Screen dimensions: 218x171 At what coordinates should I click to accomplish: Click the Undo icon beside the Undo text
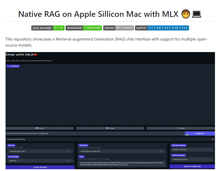point(107,128)
